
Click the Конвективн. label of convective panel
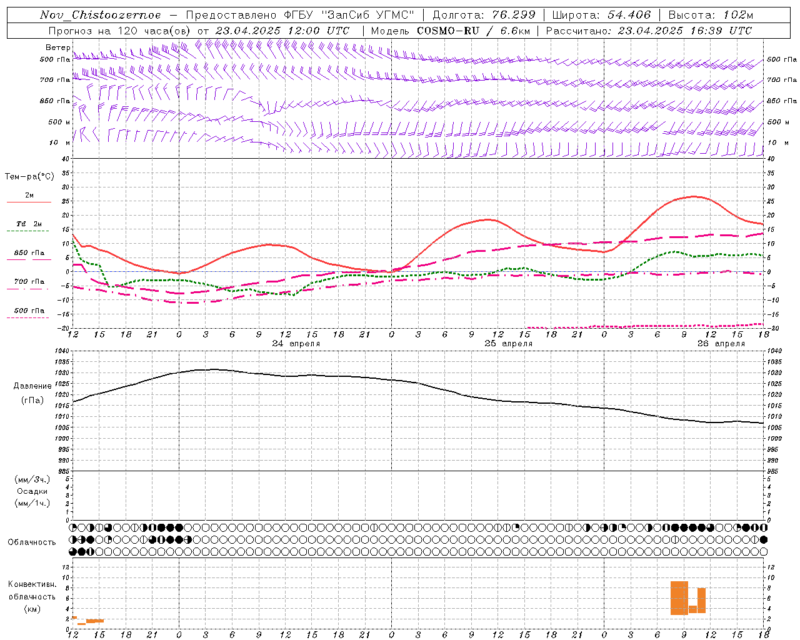32,584
